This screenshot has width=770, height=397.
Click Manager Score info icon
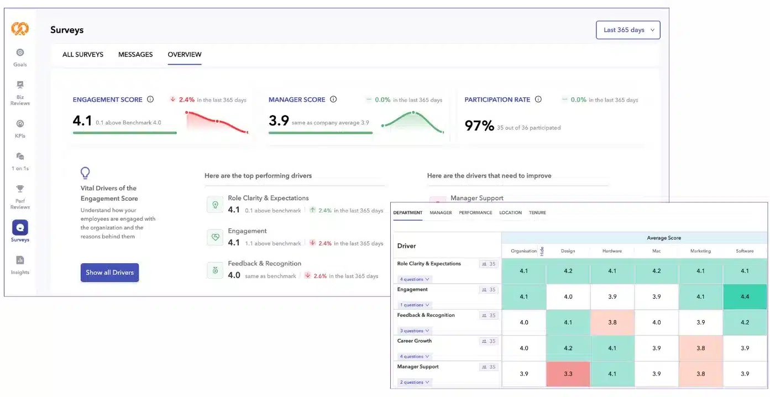coord(333,100)
